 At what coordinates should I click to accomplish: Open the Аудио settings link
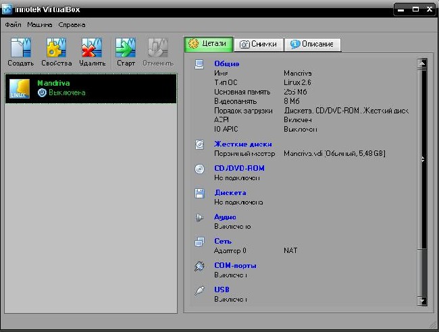(225, 217)
